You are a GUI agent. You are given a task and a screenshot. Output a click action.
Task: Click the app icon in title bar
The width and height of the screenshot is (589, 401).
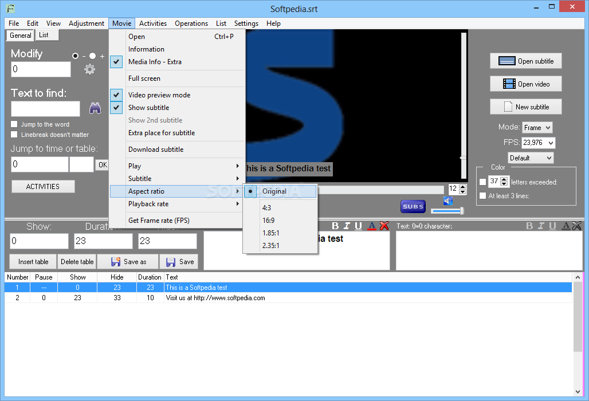pyautogui.click(x=10, y=8)
